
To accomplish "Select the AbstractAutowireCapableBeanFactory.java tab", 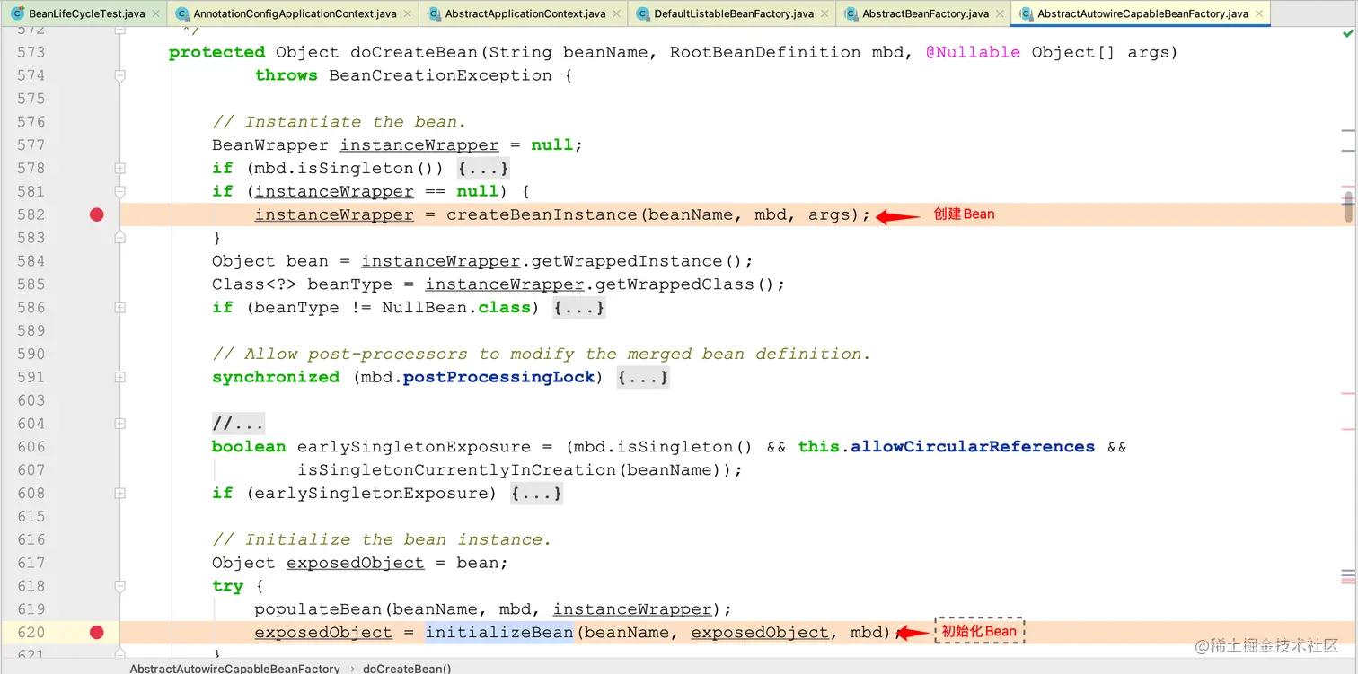I will [x=1142, y=13].
